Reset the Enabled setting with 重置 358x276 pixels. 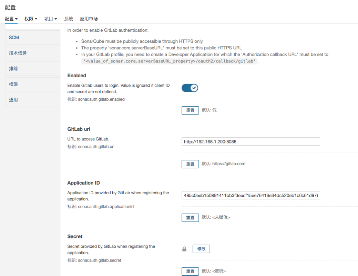(190, 110)
